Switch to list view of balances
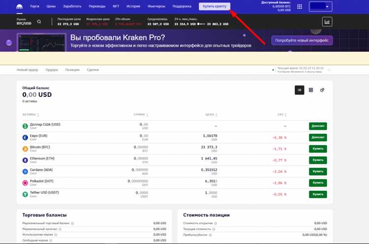This screenshot has width=369, height=244. point(299,90)
